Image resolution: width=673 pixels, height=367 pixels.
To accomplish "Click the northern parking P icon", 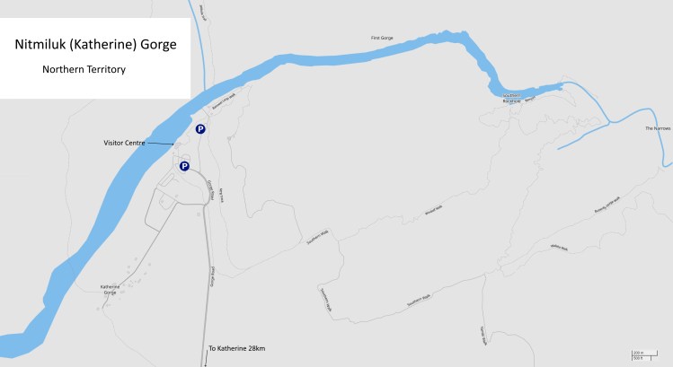I will click(x=200, y=128).
